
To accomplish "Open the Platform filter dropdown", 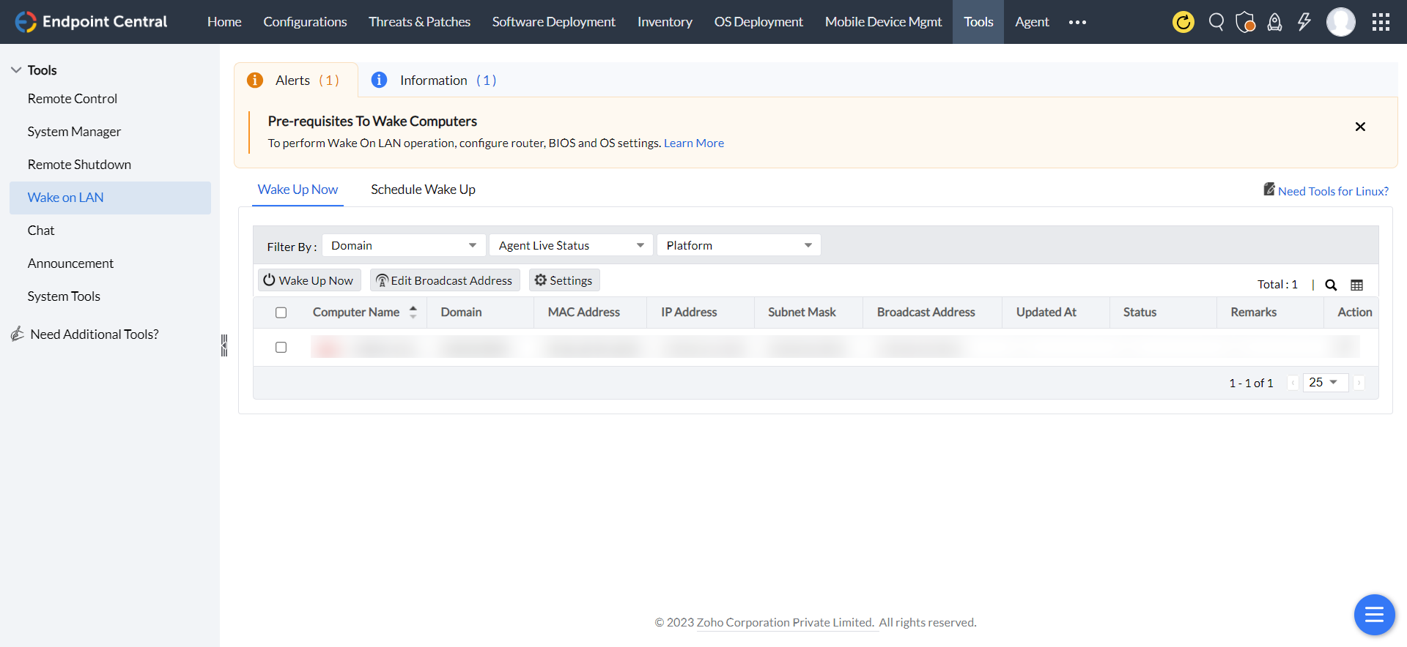I will 738,245.
